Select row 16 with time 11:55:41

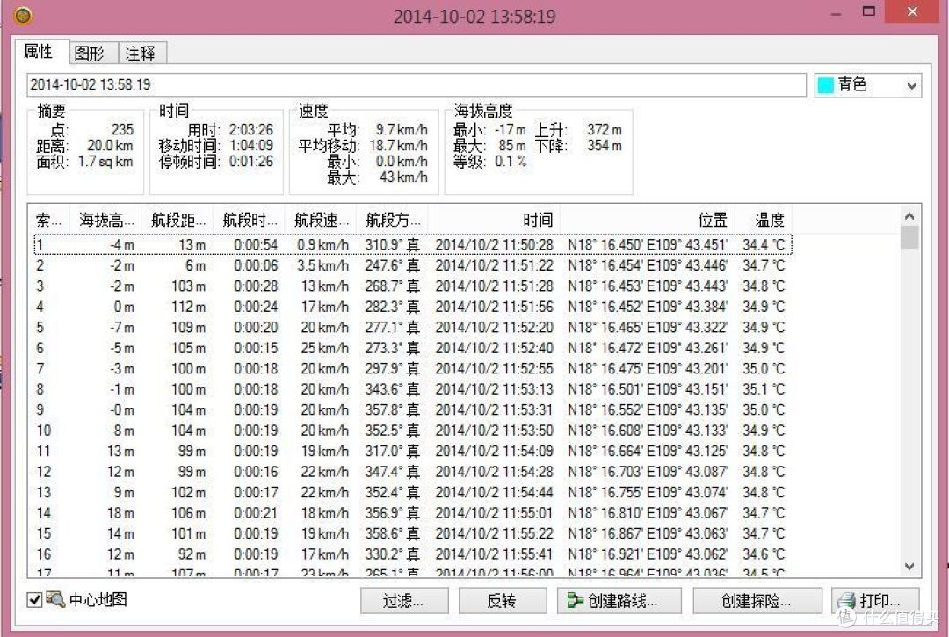coord(413,554)
